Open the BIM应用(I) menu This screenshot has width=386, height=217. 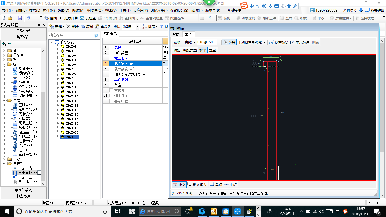(159, 10)
